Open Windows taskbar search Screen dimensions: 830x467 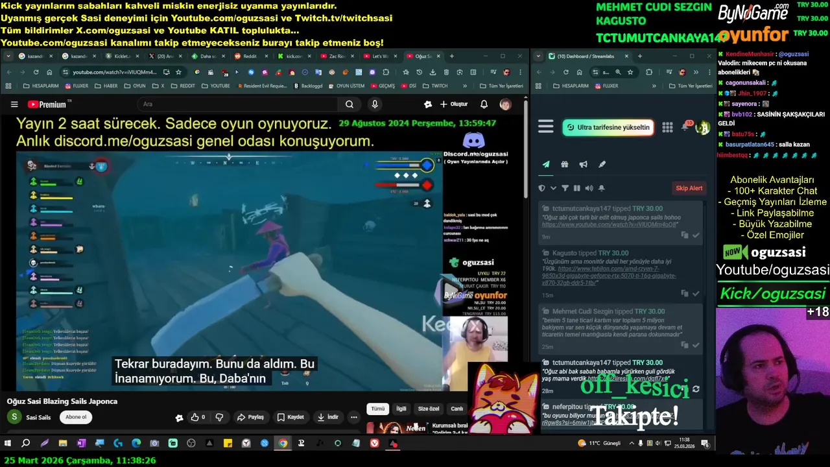pyautogui.click(x=26, y=444)
